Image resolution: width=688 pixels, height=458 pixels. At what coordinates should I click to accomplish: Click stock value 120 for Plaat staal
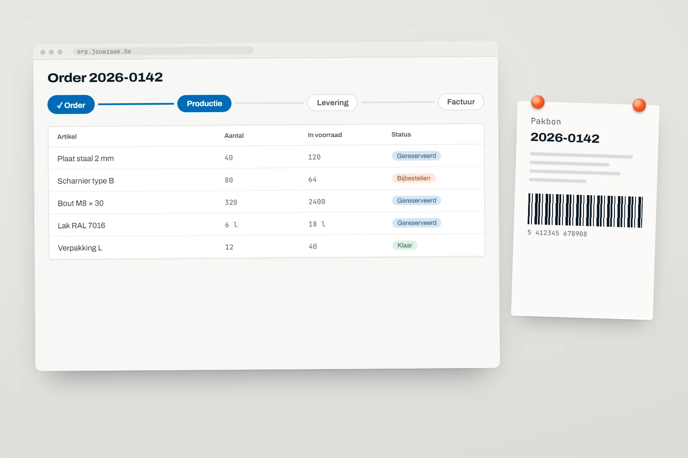click(314, 157)
